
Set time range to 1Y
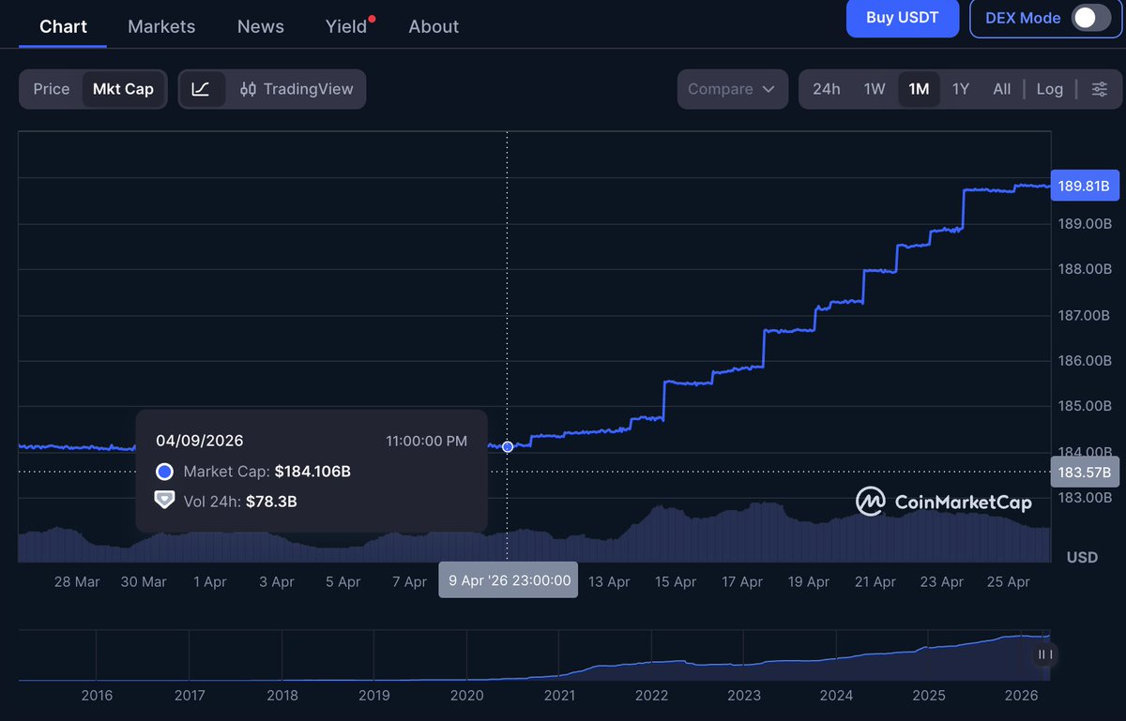(x=961, y=89)
